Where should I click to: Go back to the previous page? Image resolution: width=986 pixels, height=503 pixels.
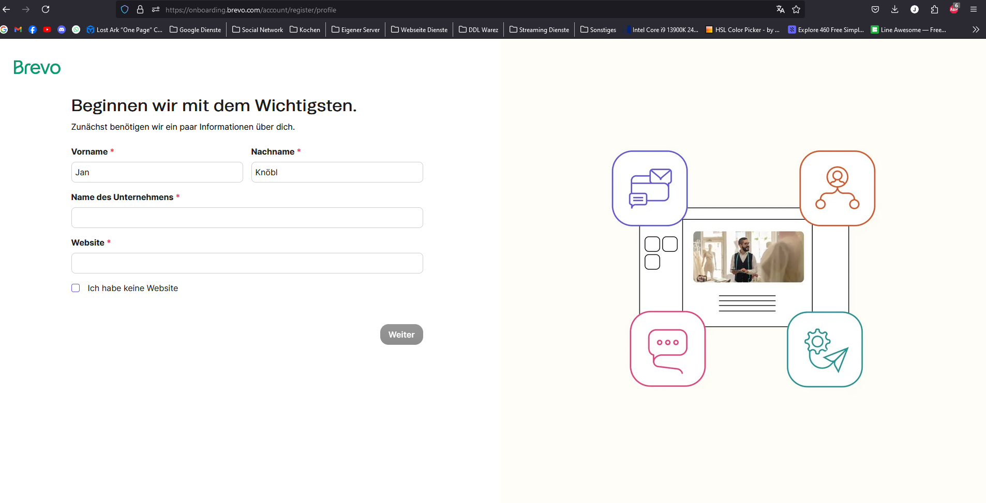click(x=6, y=9)
